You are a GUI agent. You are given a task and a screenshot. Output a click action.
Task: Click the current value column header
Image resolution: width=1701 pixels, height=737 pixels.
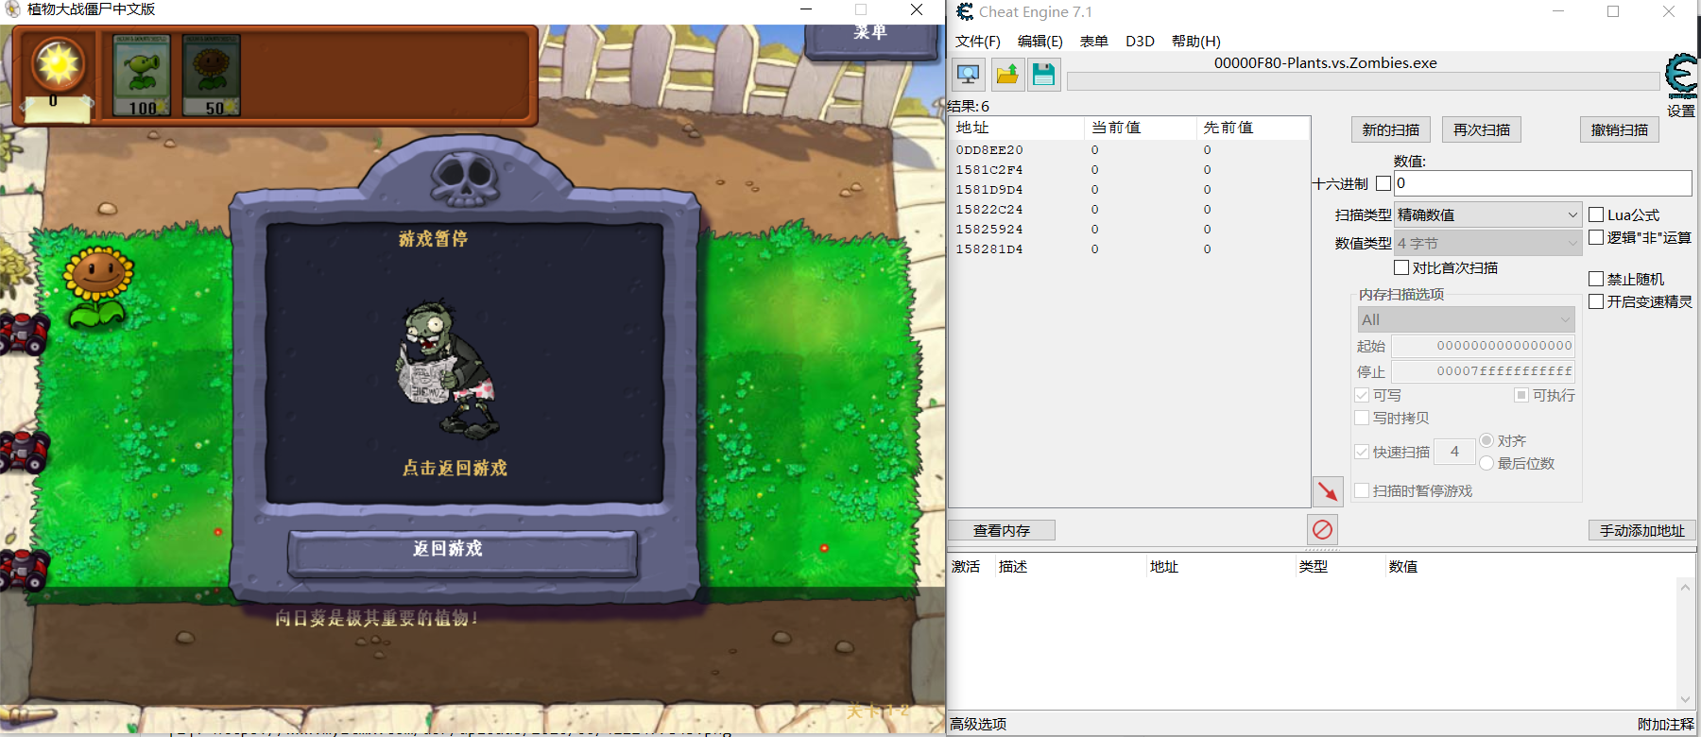click(1140, 128)
